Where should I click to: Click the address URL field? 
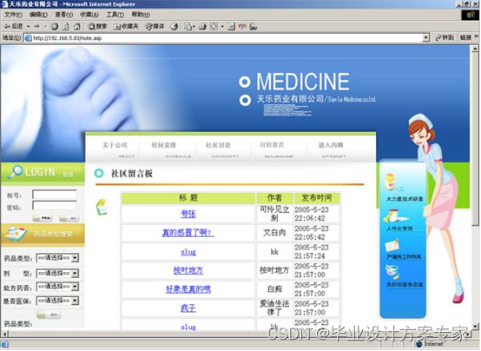click(x=227, y=37)
